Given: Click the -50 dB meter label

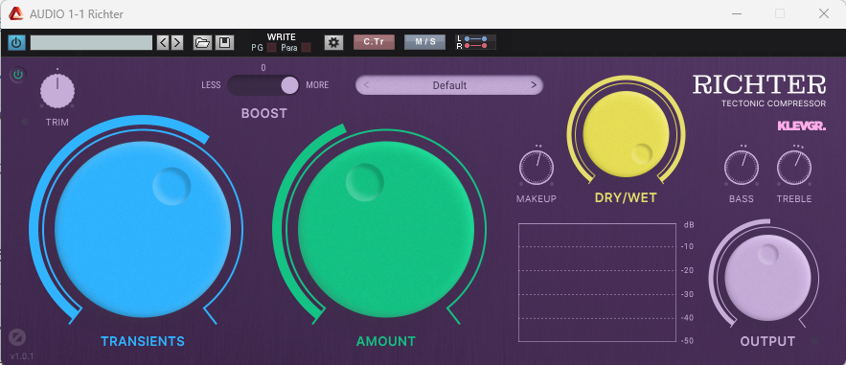Looking at the screenshot, I should coord(687,341).
